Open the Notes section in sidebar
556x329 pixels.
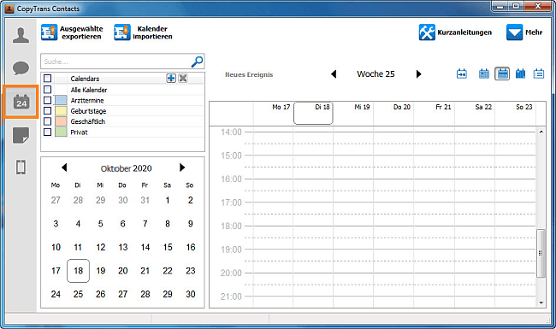click(21, 135)
